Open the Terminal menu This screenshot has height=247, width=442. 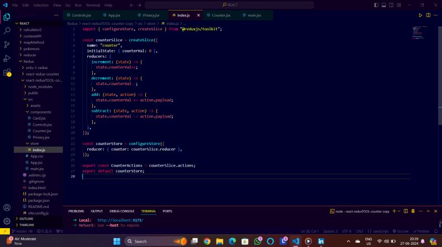[x=93, y=5]
